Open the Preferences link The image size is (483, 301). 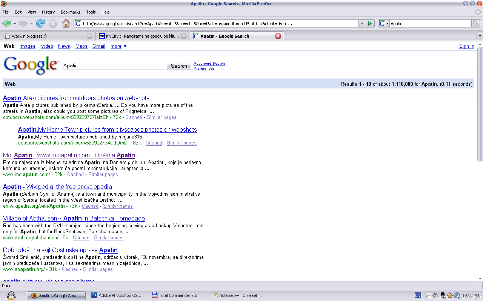point(204,68)
